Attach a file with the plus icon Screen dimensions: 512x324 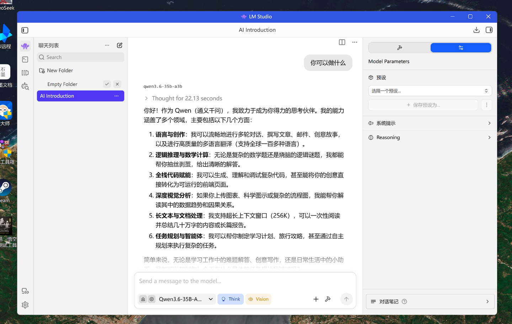point(316,299)
